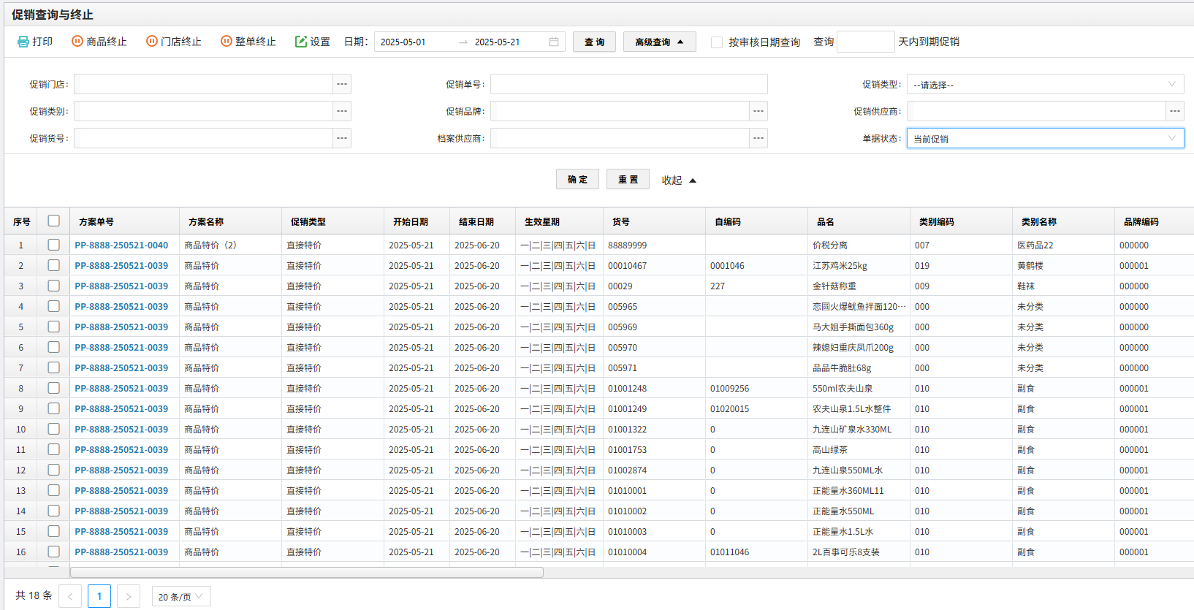
Task: Check the row 1 checkbox for PP-8888-250521-0040
Action: coord(53,245)
